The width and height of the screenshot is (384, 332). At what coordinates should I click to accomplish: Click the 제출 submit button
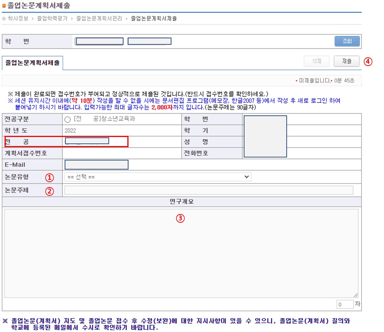point(346,61)
